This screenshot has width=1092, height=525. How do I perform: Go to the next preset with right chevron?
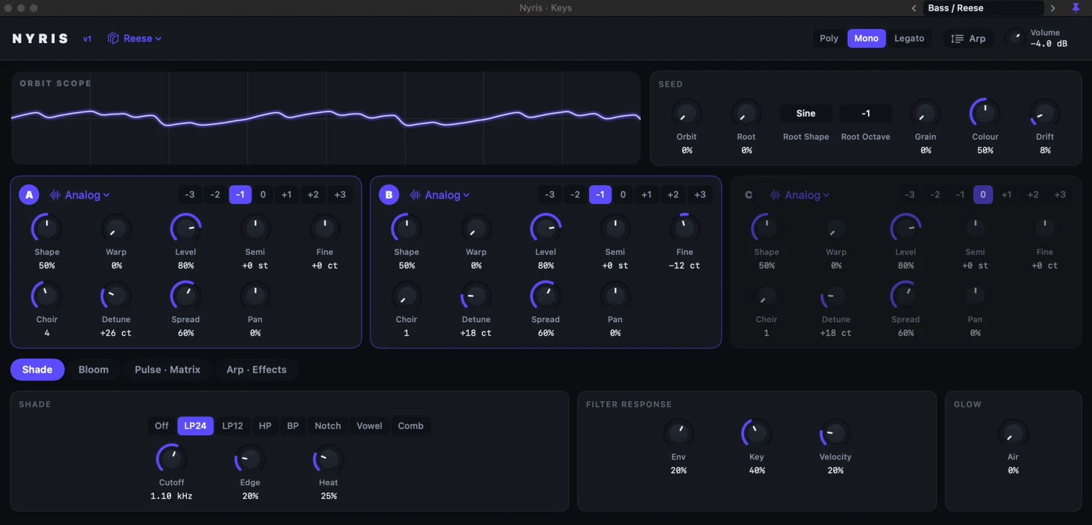[1053, 8]
